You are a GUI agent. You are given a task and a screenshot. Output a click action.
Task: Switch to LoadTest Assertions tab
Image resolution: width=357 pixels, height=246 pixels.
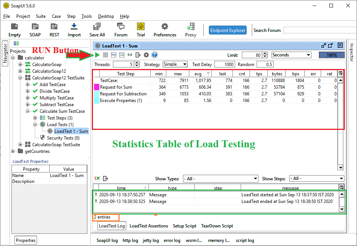coord(149,226)
